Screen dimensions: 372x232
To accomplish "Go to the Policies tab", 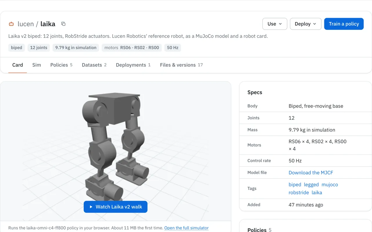I will 61,65.
